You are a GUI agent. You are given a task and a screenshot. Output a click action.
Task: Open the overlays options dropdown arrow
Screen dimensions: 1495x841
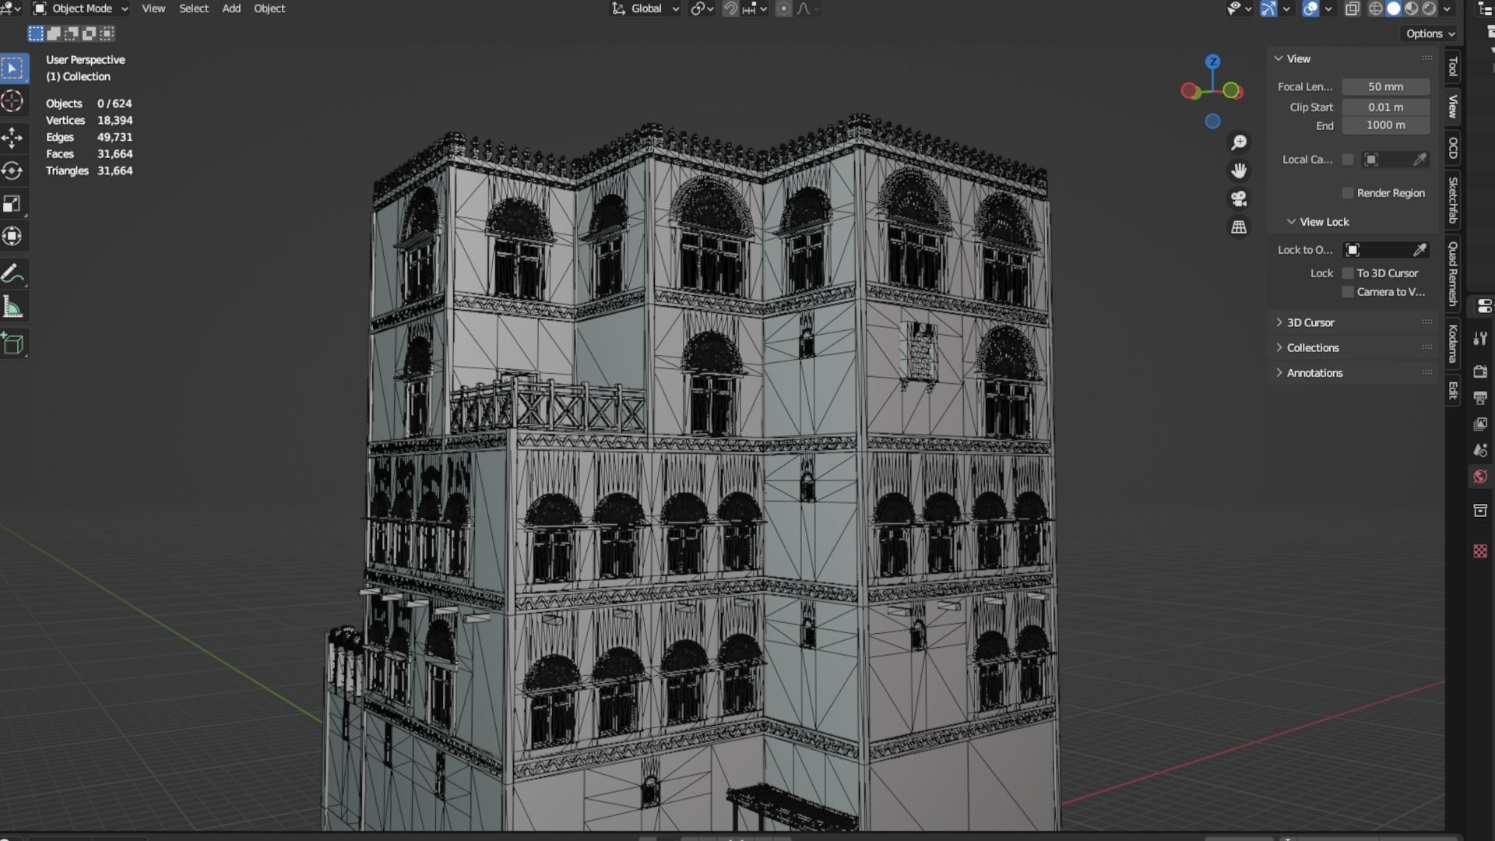pos(1328,9)
